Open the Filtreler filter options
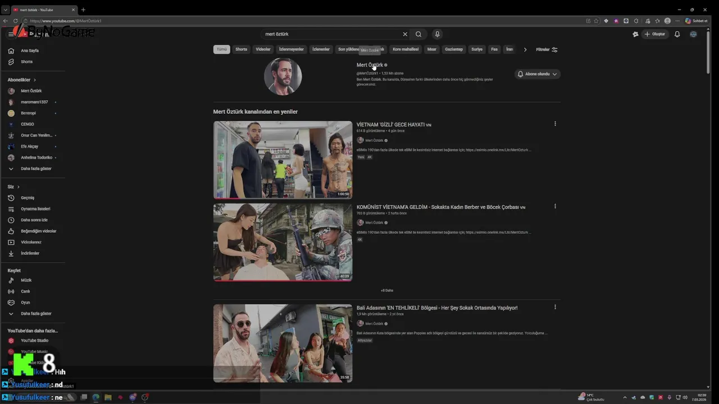The width and height of the screenshot is (719, 404). pos(547,49)
